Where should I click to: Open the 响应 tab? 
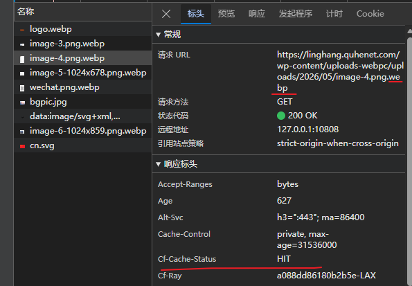(257, 14)
